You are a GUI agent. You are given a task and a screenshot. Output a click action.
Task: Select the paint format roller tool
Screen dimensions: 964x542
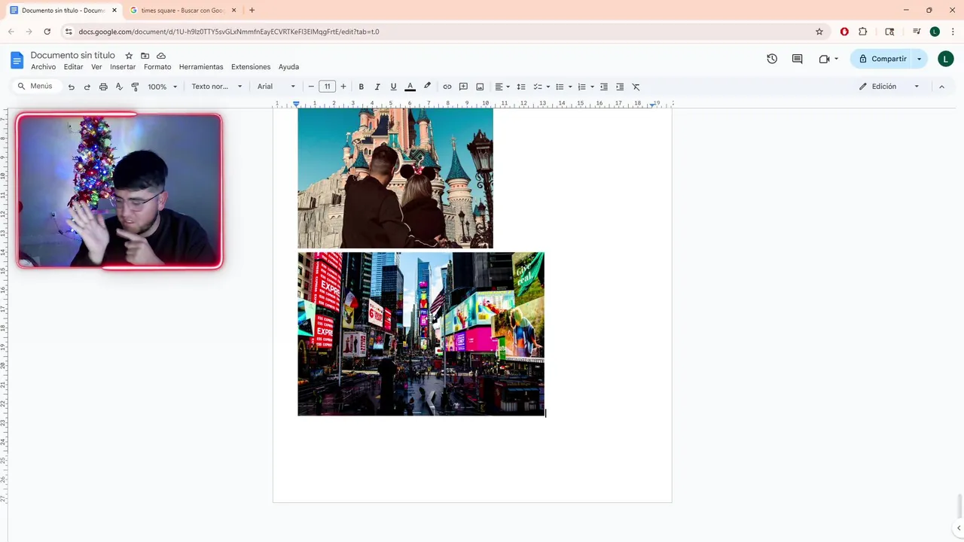click(135, 87)
